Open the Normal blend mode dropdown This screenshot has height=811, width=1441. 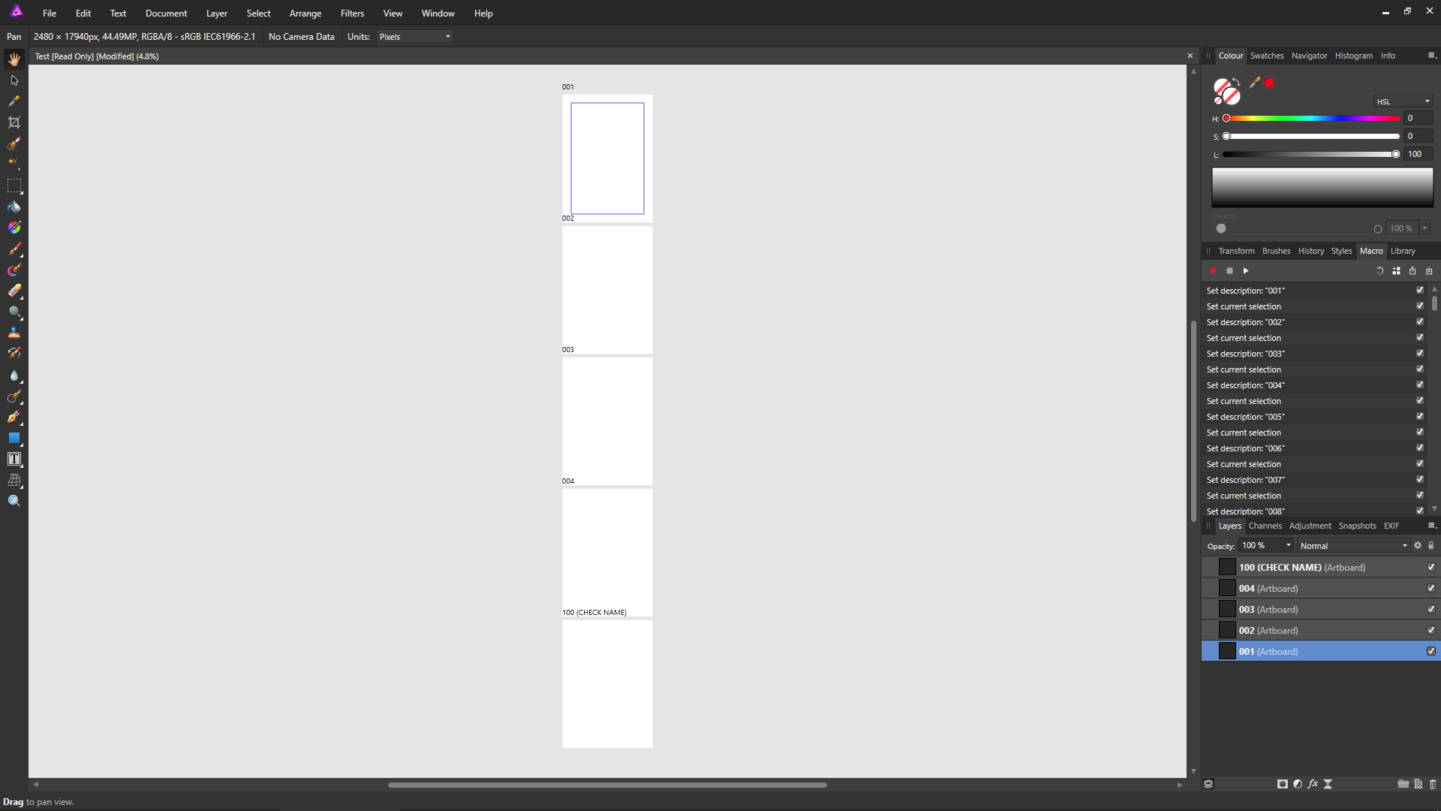pos(1354,546)
